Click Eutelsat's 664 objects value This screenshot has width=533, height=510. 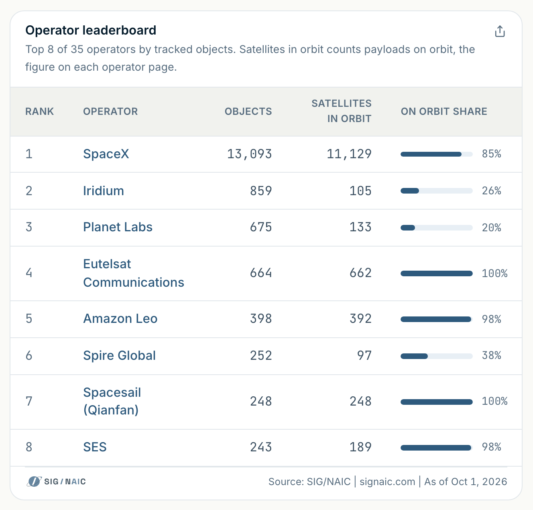click(261, 273)
